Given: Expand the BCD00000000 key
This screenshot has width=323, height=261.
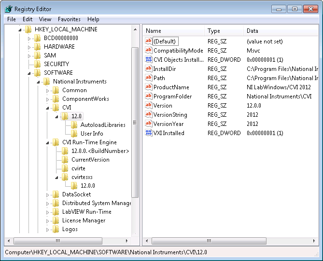Looking at the screenshot, I should point(29,39).
